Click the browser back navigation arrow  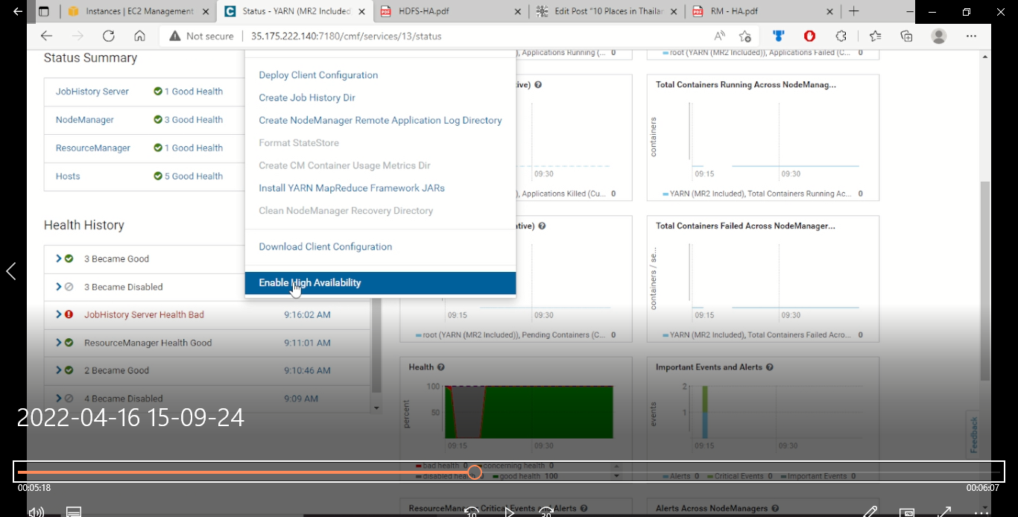click(46, 36)
